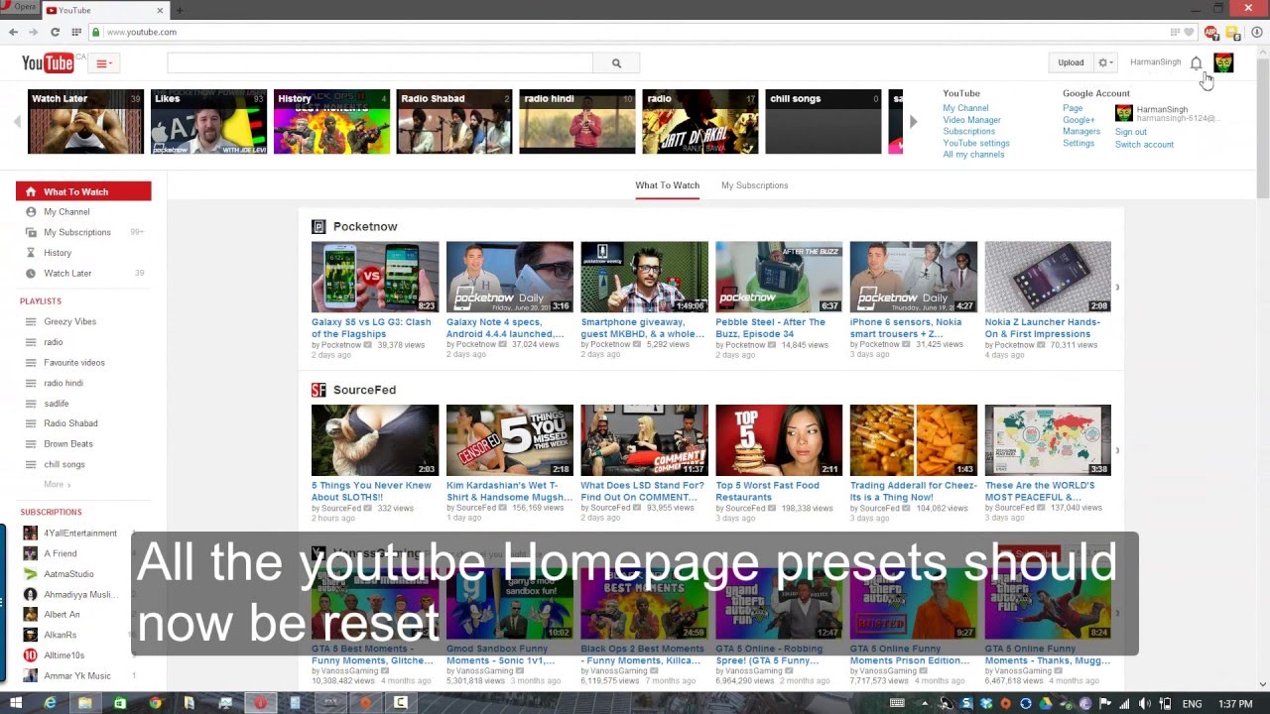
Task: Open the gear settings dropdown next to Upload
Action: [x=1105, y=62]
